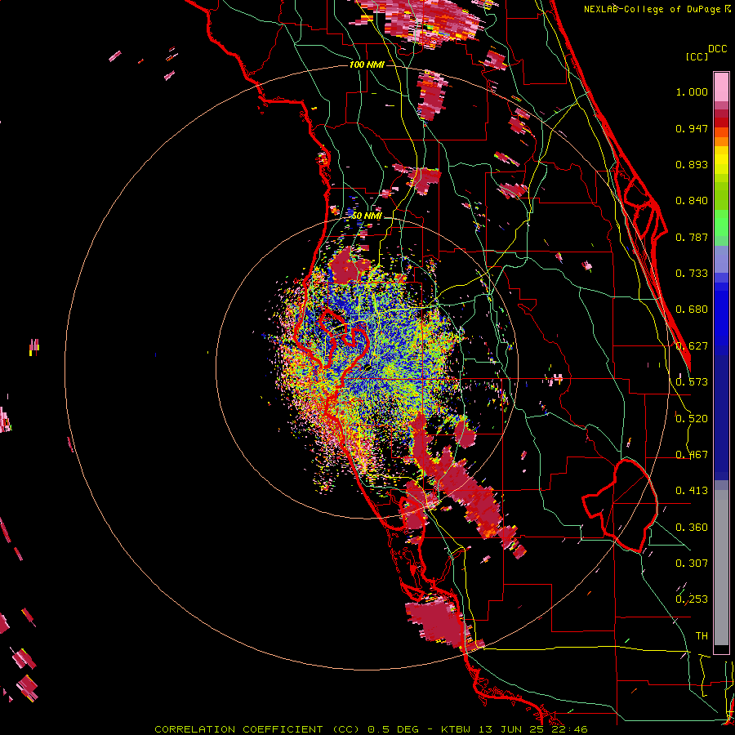Click the 0.947 value on color scale
Screen dimensions: 735x735
[692, 128]
